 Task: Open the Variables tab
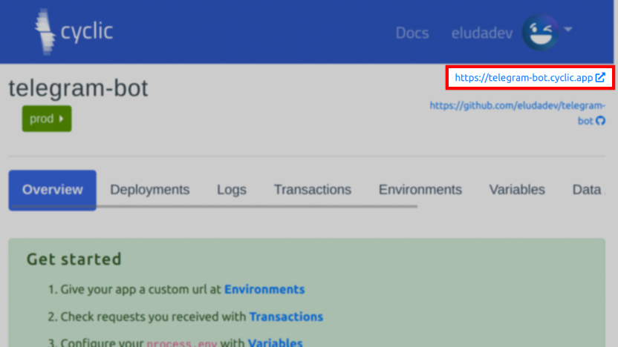coord(516,190)
